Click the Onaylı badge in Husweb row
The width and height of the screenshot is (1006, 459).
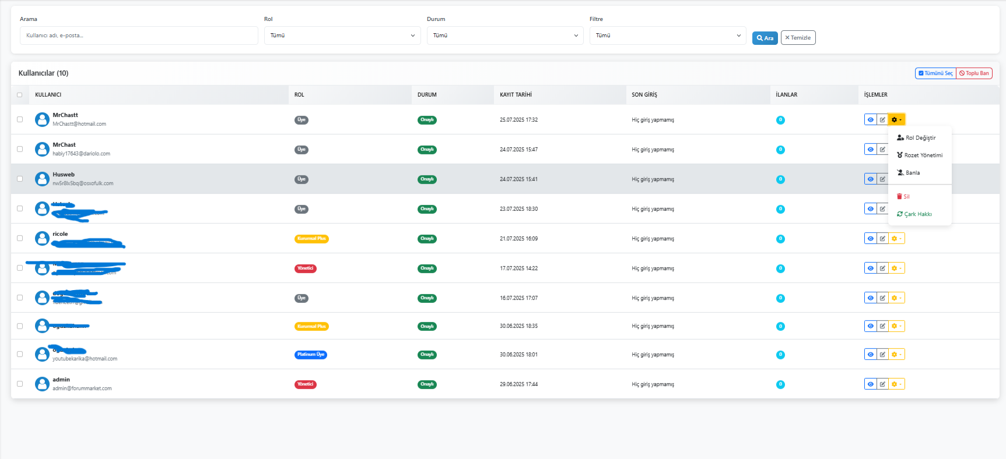pos(427,179)
